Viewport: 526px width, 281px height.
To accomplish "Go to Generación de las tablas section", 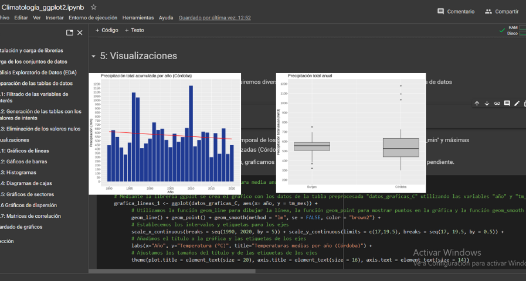I will coord(40,115).
